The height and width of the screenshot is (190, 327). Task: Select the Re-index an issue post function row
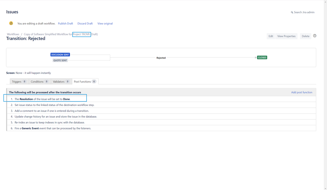[161, 123]
